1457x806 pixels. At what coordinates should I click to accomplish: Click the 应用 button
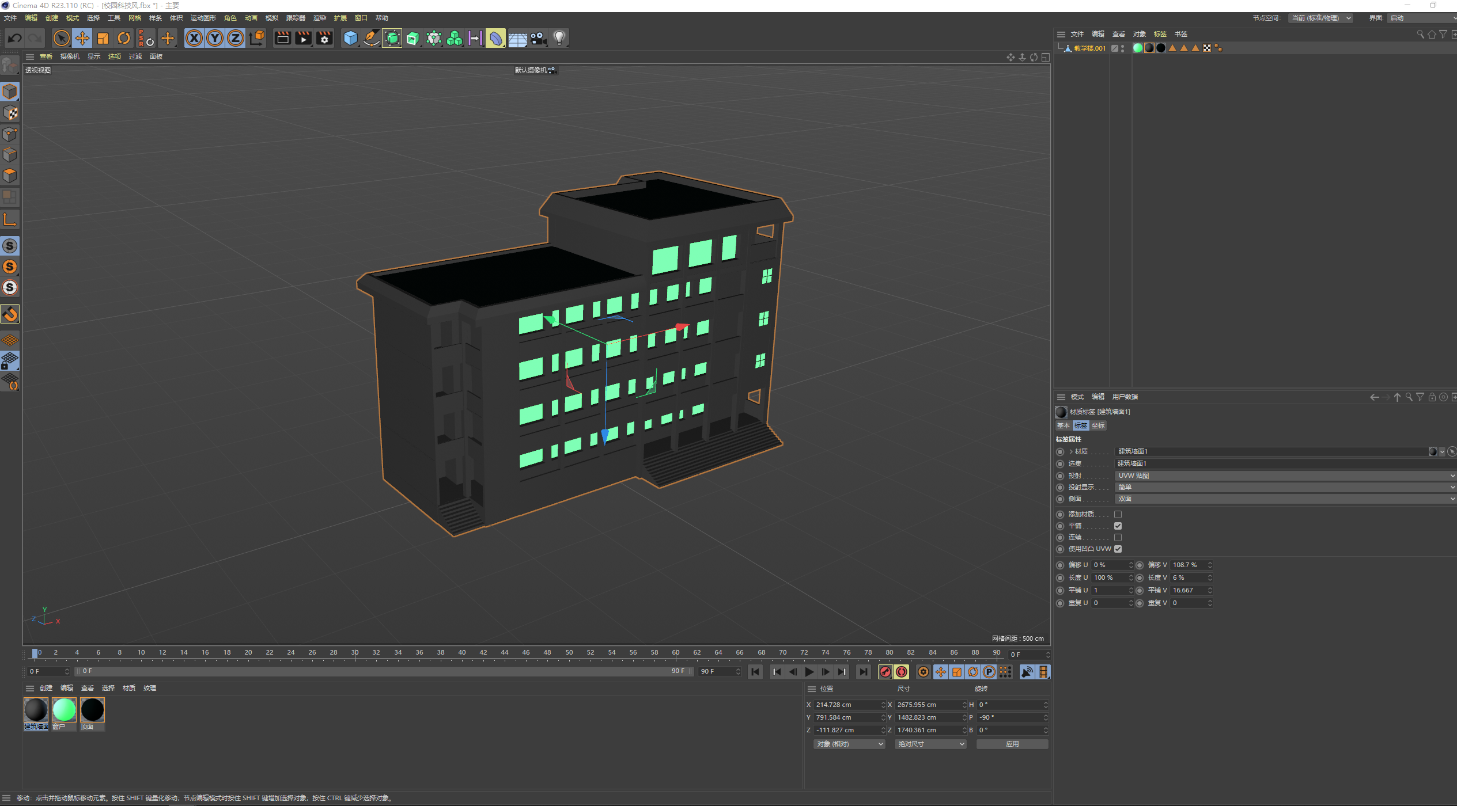point(1012,744)
